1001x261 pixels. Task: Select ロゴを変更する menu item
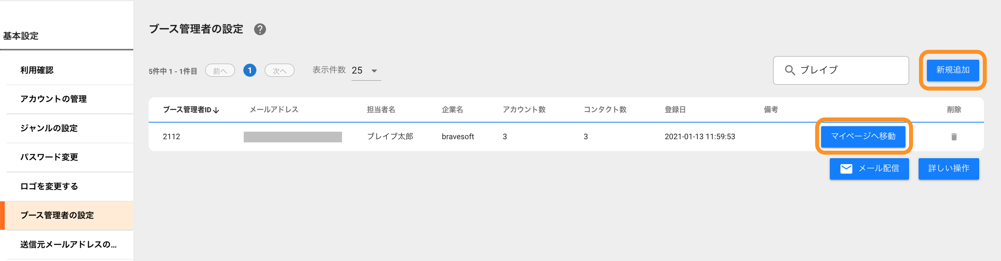point(49,187)
